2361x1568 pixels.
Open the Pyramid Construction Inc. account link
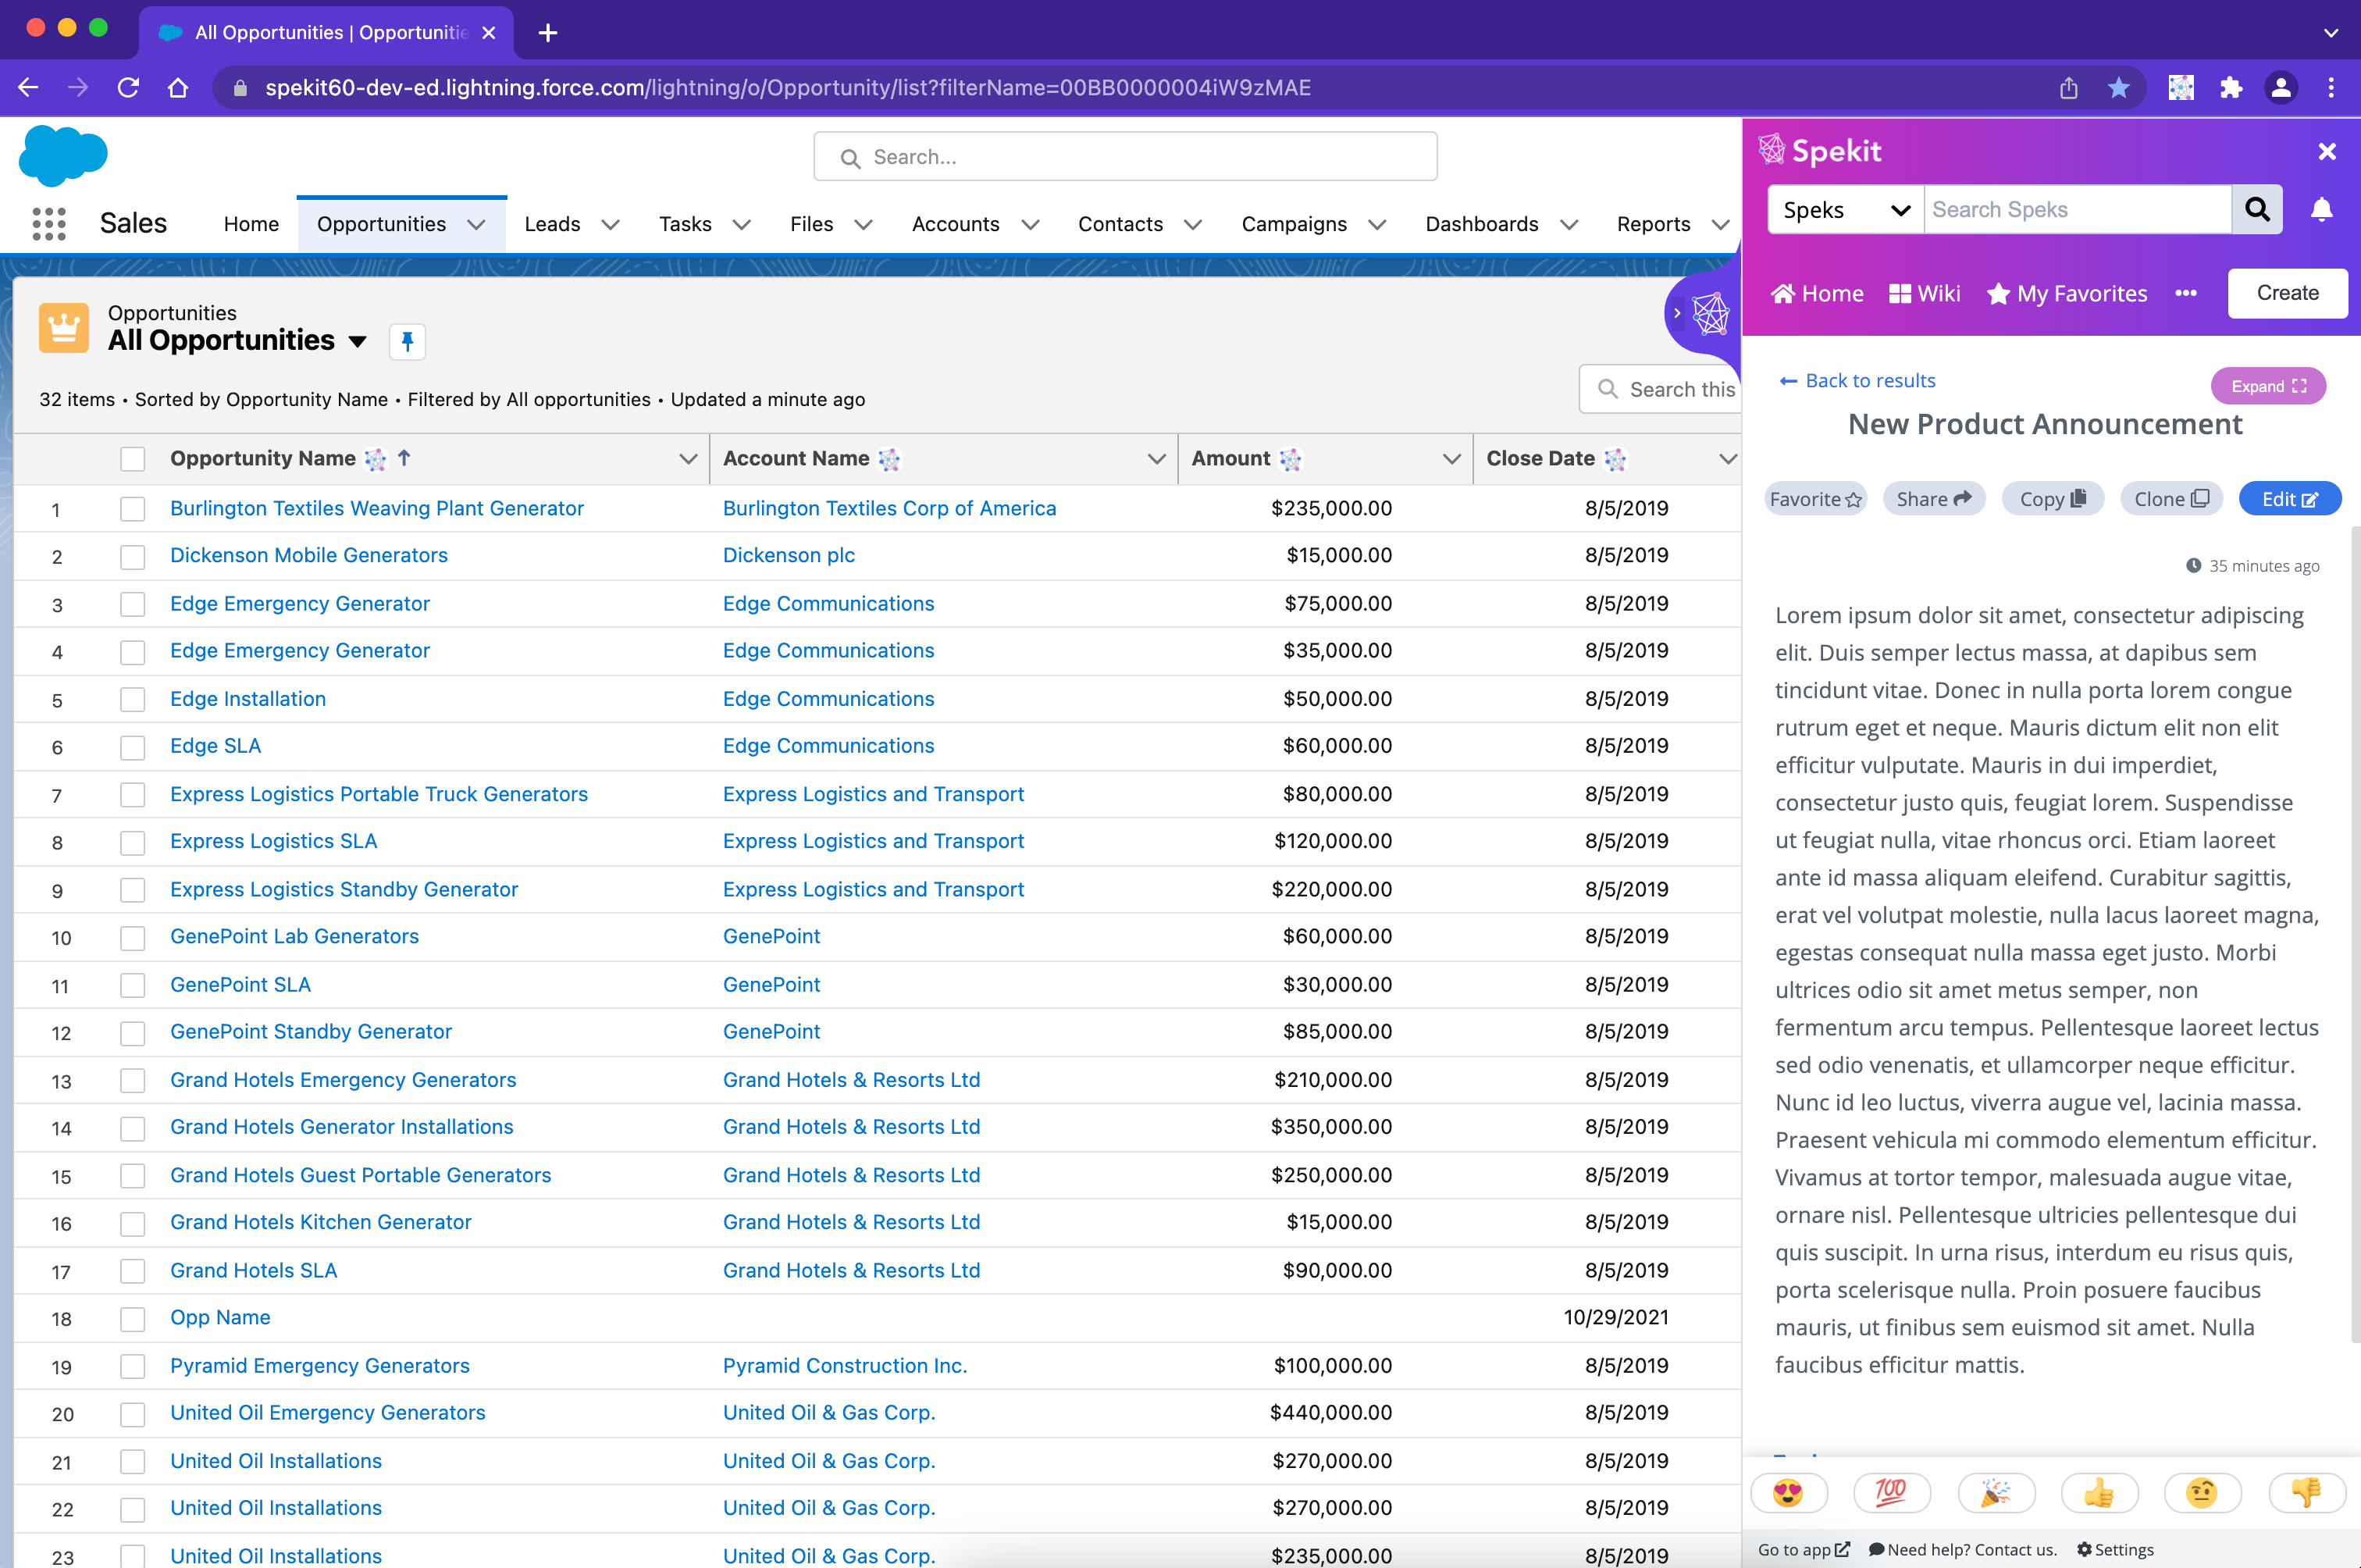pos(845,1366)
